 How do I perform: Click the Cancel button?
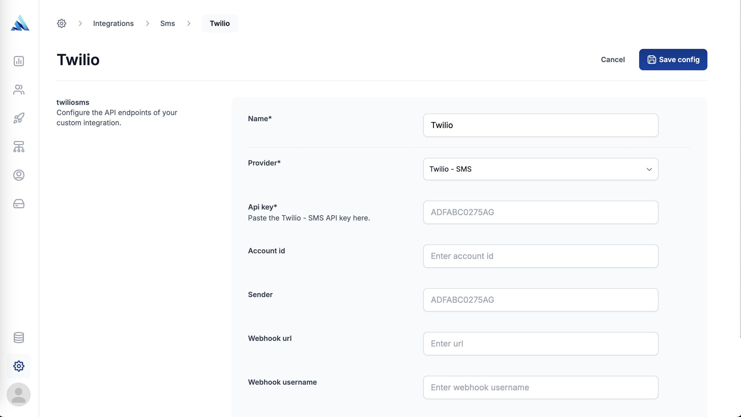pyautogui.click(x=613, y=60)
